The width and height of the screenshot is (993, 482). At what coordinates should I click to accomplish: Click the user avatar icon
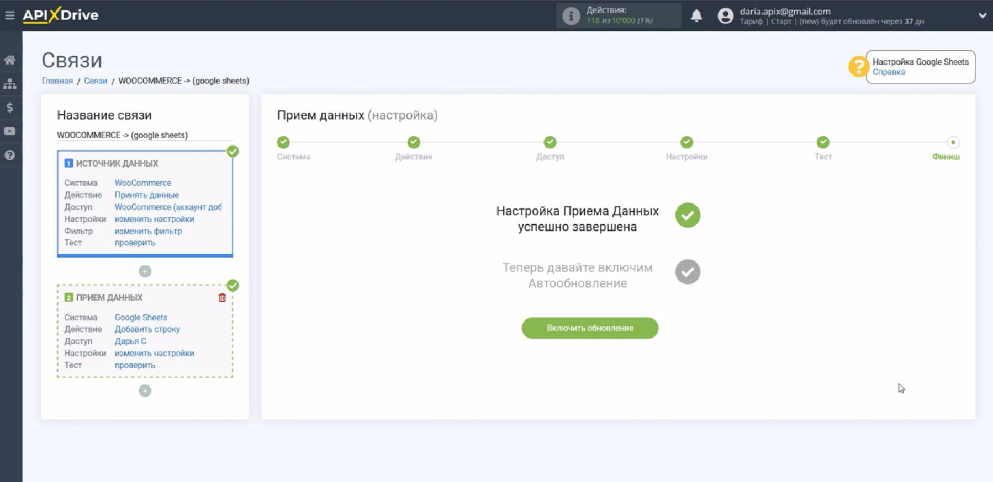pos(725,15)
